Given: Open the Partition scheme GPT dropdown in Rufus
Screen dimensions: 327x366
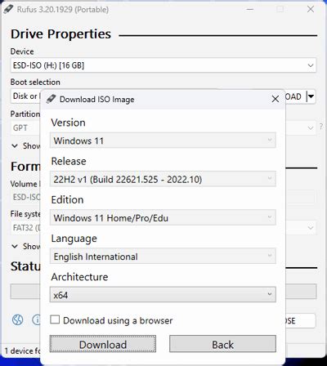Looking at the screenshot, I should point(25,127).
